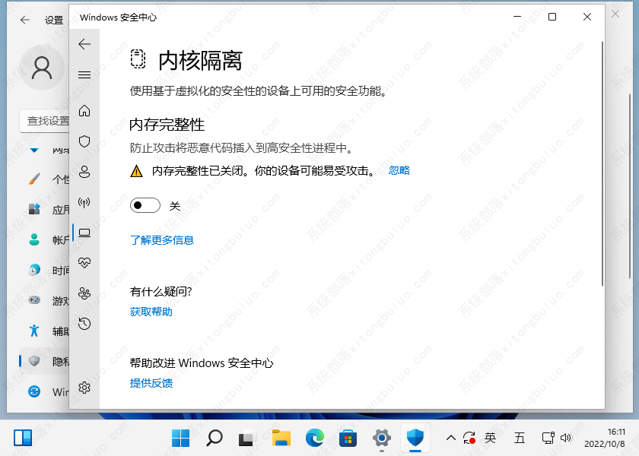This screenshot has width=639, height=456.
Task: Open the 了解更多信息 link
Action: tap(162, 240)
